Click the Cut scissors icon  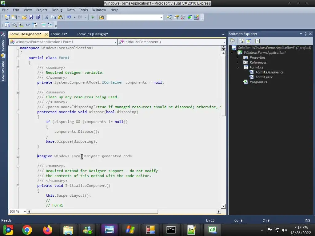[x=47, y=17]
